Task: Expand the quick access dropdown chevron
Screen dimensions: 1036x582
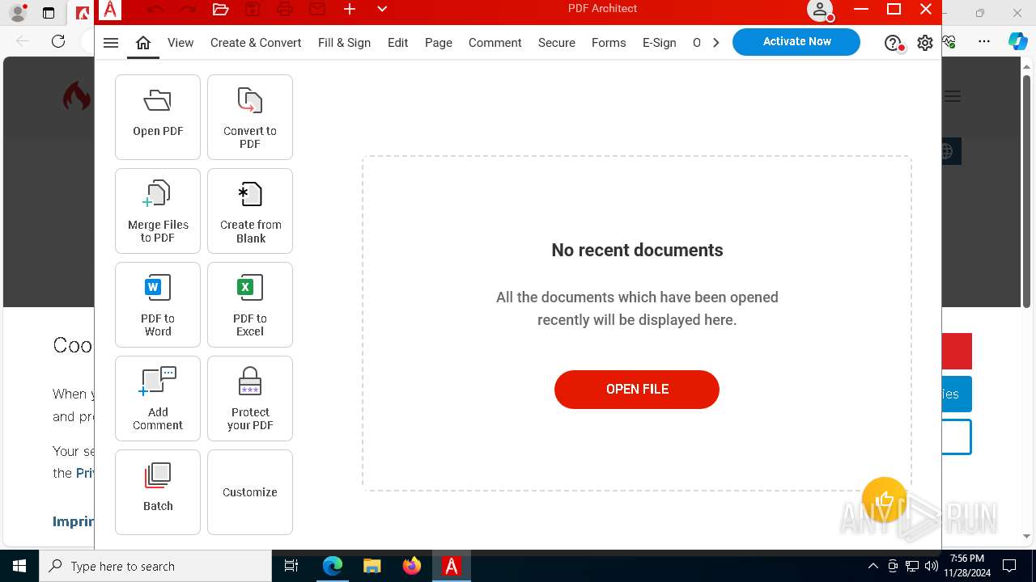Action: click(382, 9)
